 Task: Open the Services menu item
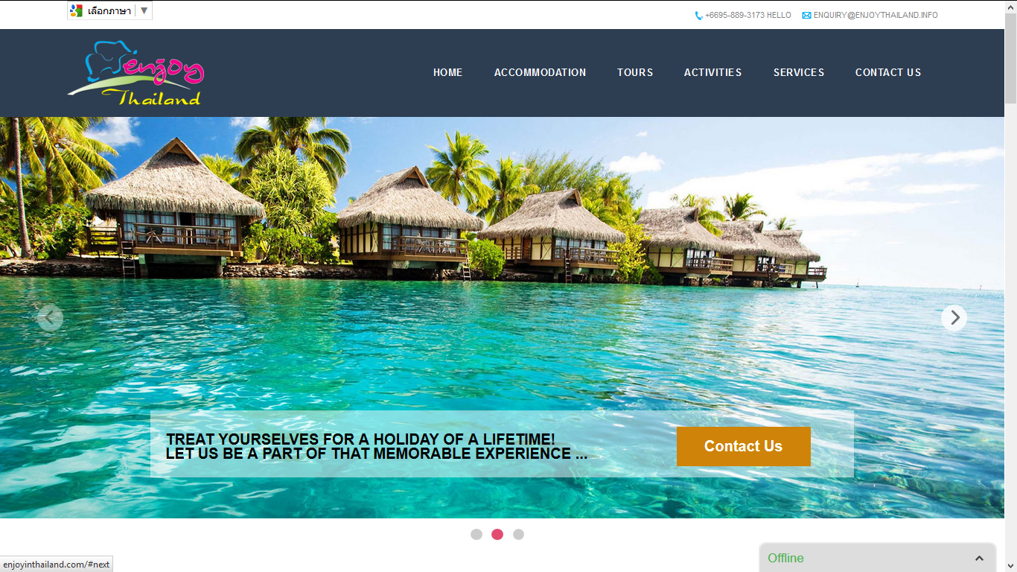click(799, 72)
